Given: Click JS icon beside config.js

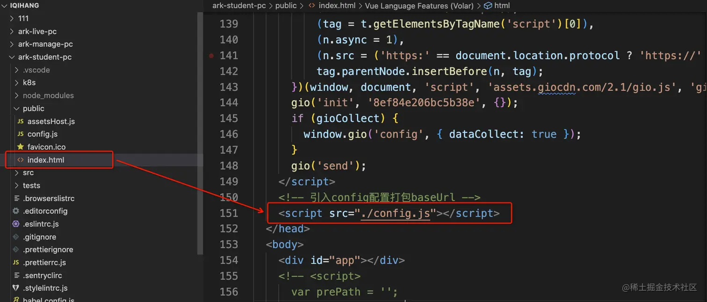Looking at the screenshot, I should [21, 134].
